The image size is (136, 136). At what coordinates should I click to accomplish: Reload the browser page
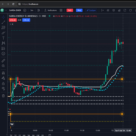pyautogui.click(x=13, y=4)
